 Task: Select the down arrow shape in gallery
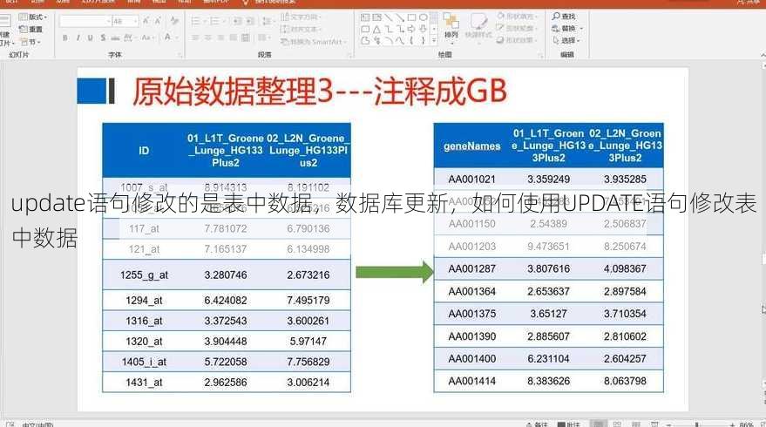423,30
